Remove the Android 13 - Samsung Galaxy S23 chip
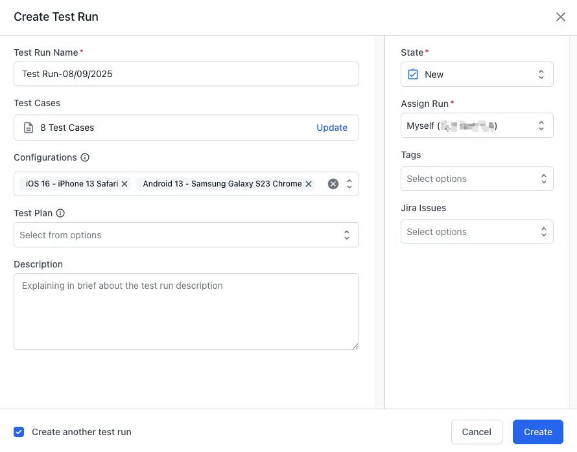Image resolution: width=577 pixels, height=452 pixels. [309, 183]
